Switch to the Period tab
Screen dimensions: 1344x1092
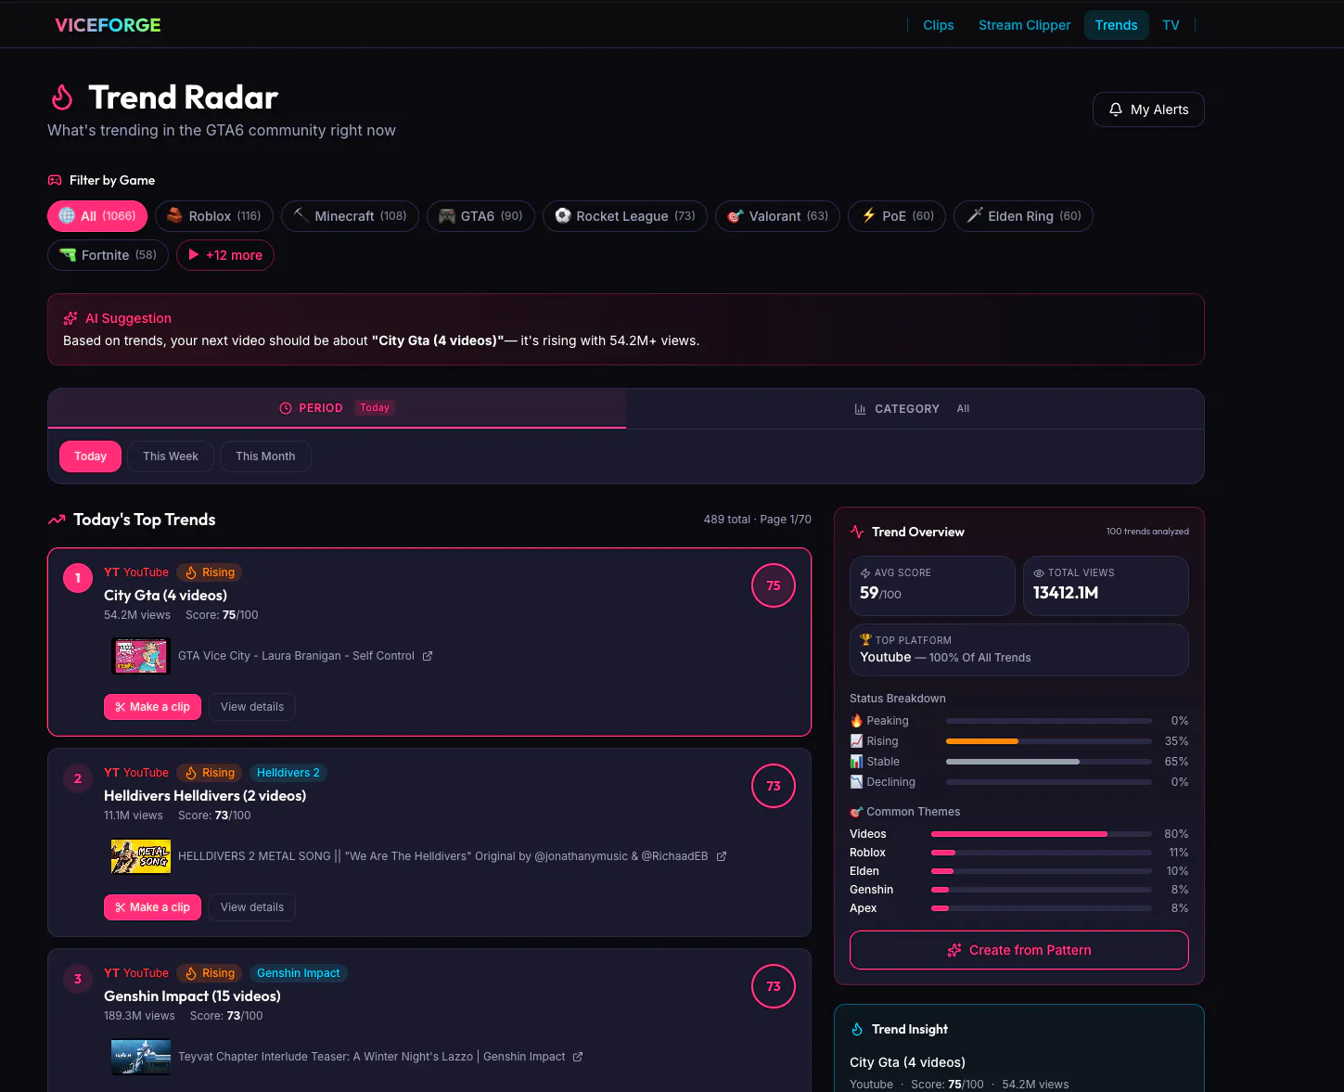pyautogui.click(x=337, y=408)
